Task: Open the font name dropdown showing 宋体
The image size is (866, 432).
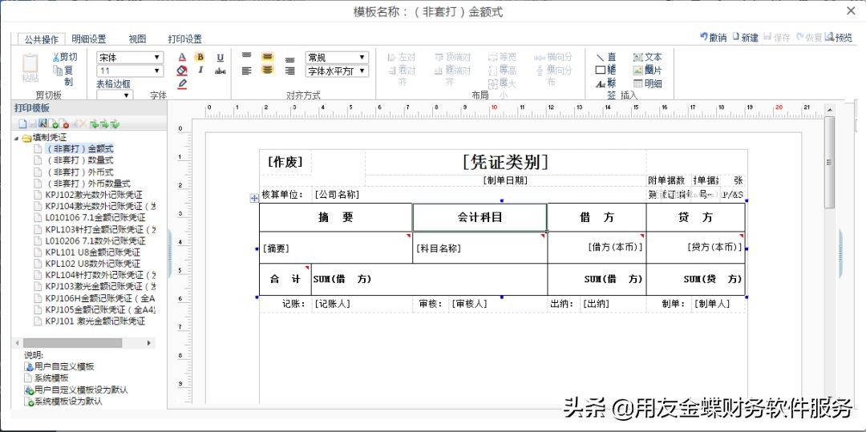Action: coord(130,58)
